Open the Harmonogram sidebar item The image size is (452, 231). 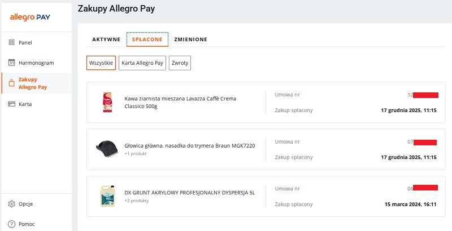click(36, 63)
